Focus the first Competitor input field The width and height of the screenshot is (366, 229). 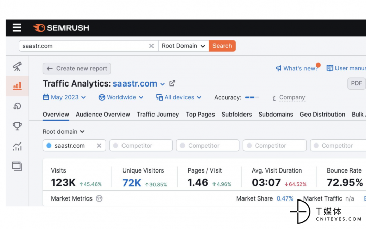coord(141,146)
